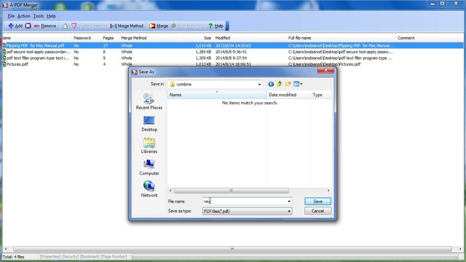
Task: Click Save As scrollbar right arrow
Action: click(328, 191)
